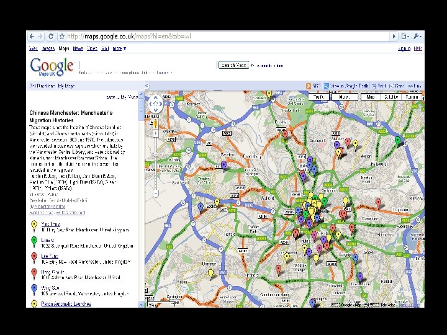447x335 pixels.
Task: Click the Print icon above the map
Action: pos(374,86)
